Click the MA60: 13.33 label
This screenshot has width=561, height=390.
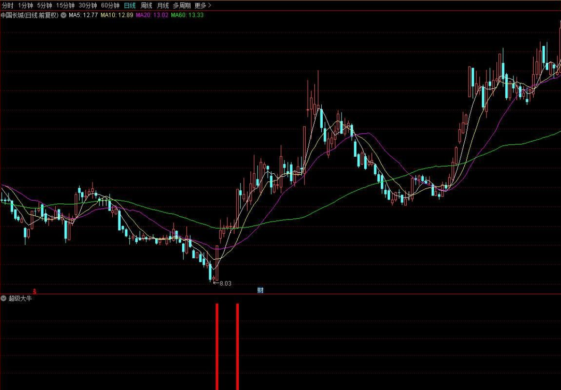pos(187,16)
